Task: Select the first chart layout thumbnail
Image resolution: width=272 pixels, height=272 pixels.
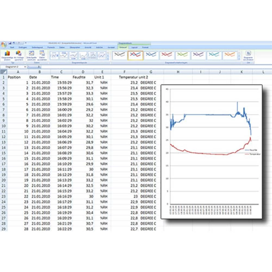Action: pos(54,55)
